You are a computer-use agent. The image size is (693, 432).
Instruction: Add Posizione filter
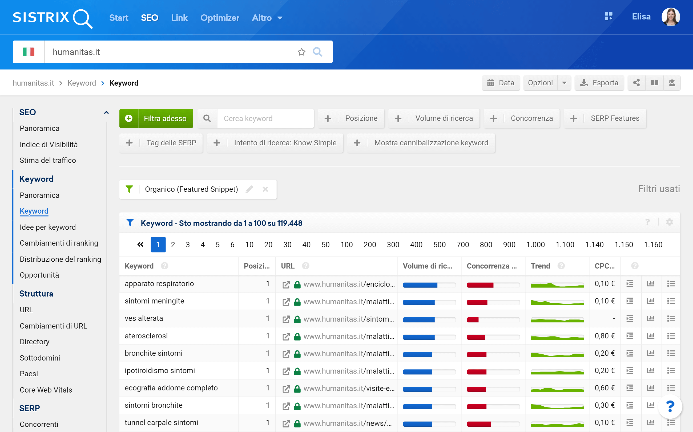[x=351, y=118]
